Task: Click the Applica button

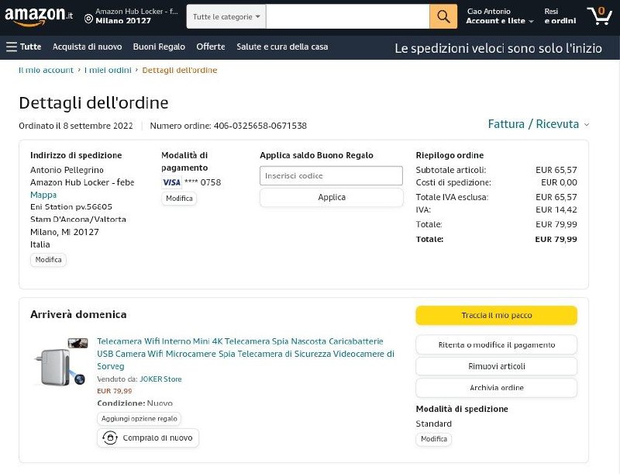Action: (332, 197)
